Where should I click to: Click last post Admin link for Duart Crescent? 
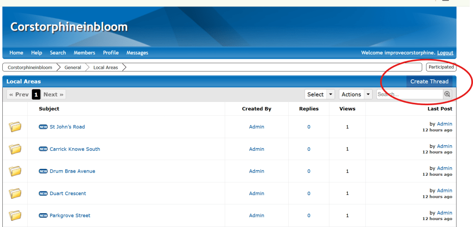point(445,191)
